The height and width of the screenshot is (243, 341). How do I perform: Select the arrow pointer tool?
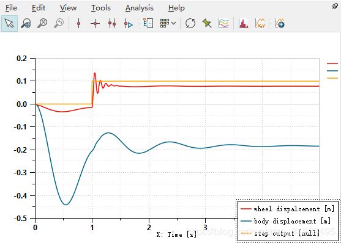pos(9,23)
